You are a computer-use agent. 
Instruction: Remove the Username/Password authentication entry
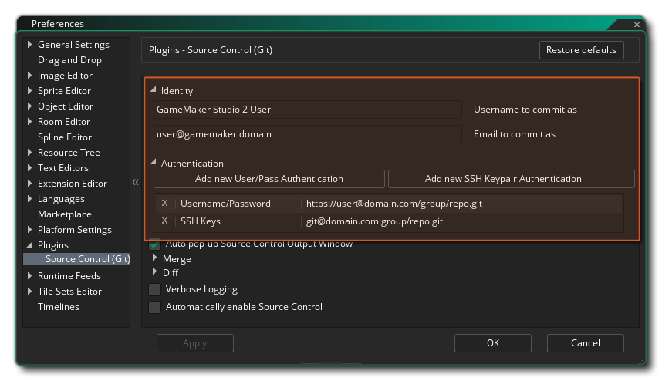(x=164, y=204)
